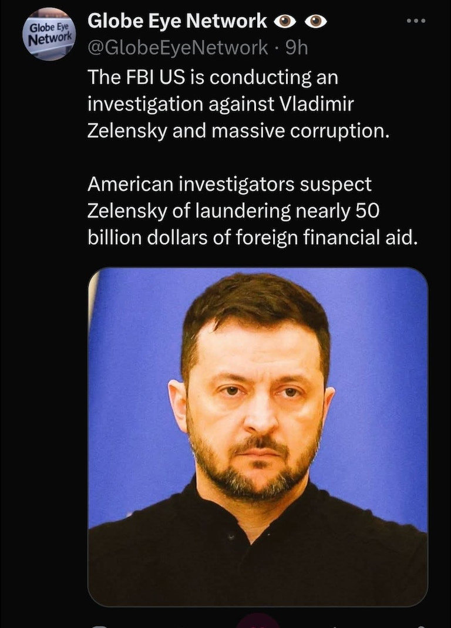The width and height of the screenshot is (451, 628).
Task: Open the Globe Eye Network display name
Action: click(x=177, y=21)
